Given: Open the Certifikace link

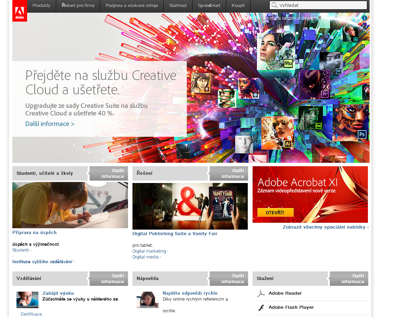Looking at the screenshot, I should [31, 314].
